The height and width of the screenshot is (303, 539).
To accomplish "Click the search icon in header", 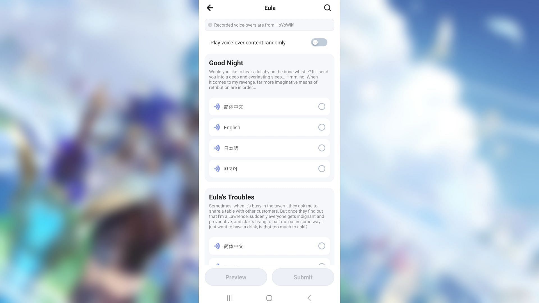I will pyautogui.click(x=327, y=8).
